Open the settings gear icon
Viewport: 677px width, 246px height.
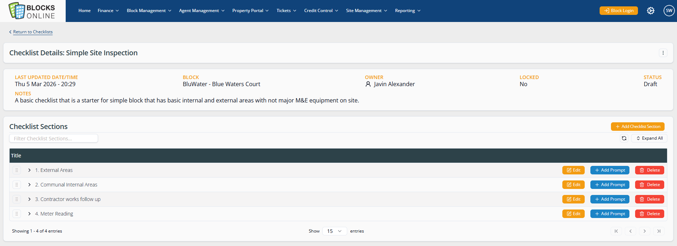[x=650, y=11]
